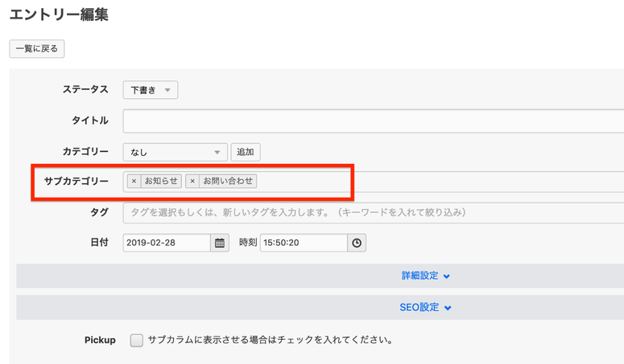Remove the お問い合わせ subcategory with its ×
Image resolution: width=624 pixels, height=364 pixels.
pos(192,182)
